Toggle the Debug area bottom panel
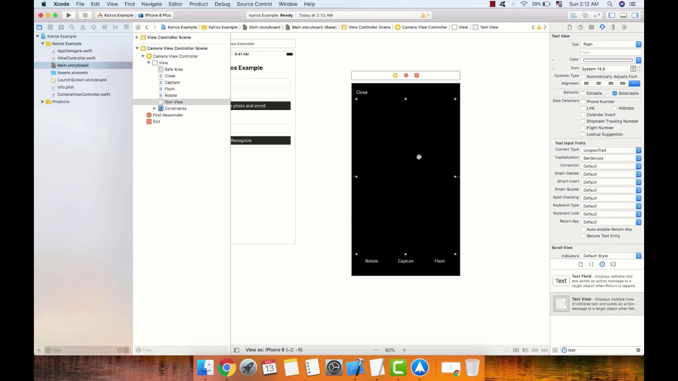678x381 pixels. (x=623, y=15)
